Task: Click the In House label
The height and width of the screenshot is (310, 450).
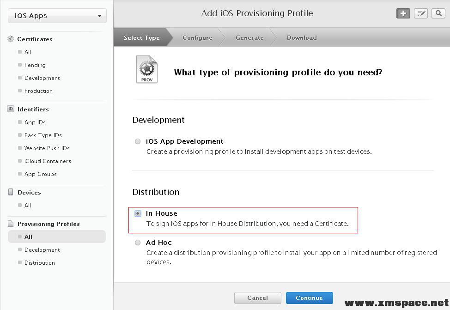Action: [162, 213]
